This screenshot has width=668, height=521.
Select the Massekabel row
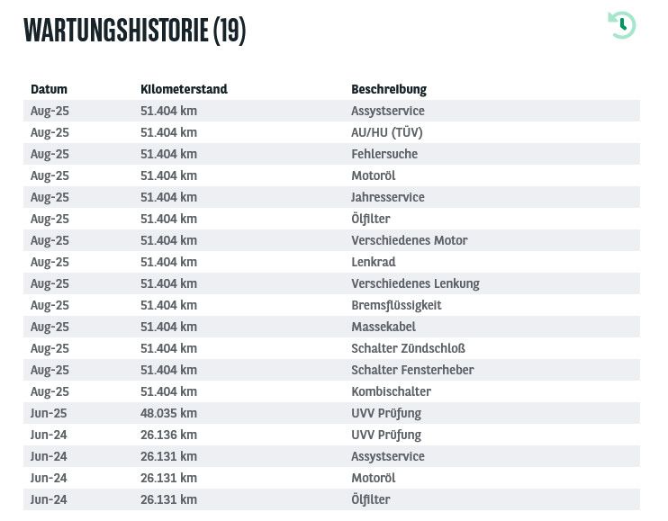384,327
